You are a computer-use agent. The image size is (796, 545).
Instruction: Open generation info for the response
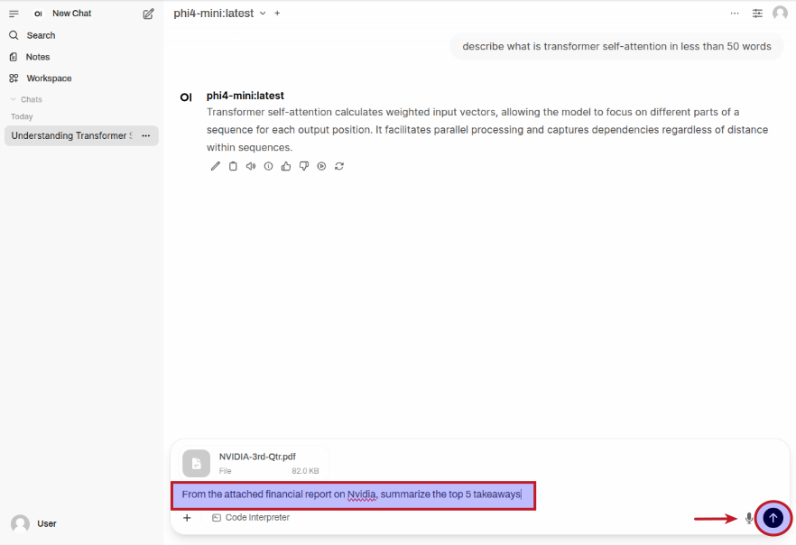[x=268, y=166]
